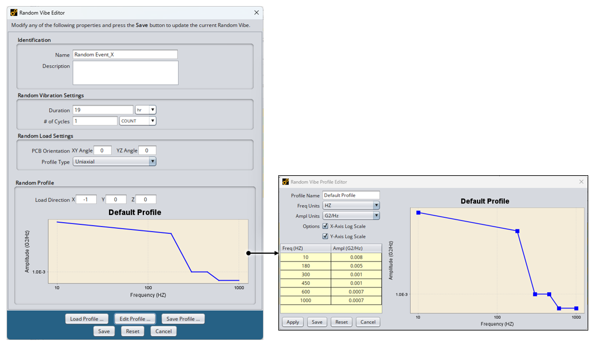Click the Load Direction X input field
The width and height of the screenshot is (596, 346).
86,200
